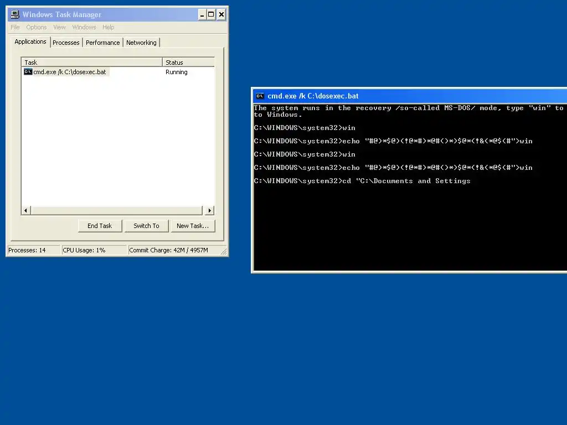Click the right arrow of the task list scrollbar
The height and width of the screenshot is (425, 567).
tap(209, 210)
